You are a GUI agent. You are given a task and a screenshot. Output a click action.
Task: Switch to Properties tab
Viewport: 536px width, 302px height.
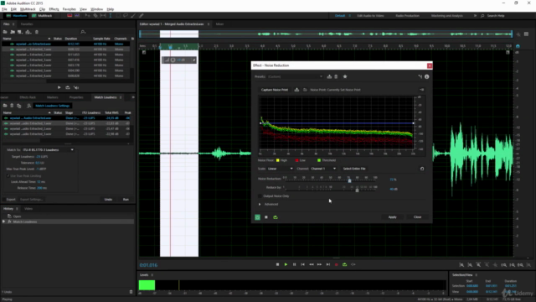click(76, 97)
